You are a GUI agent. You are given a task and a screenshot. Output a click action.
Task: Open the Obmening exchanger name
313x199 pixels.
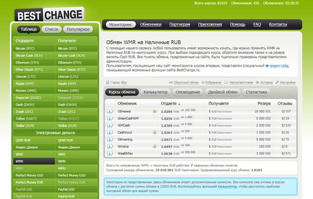[125, 139]
